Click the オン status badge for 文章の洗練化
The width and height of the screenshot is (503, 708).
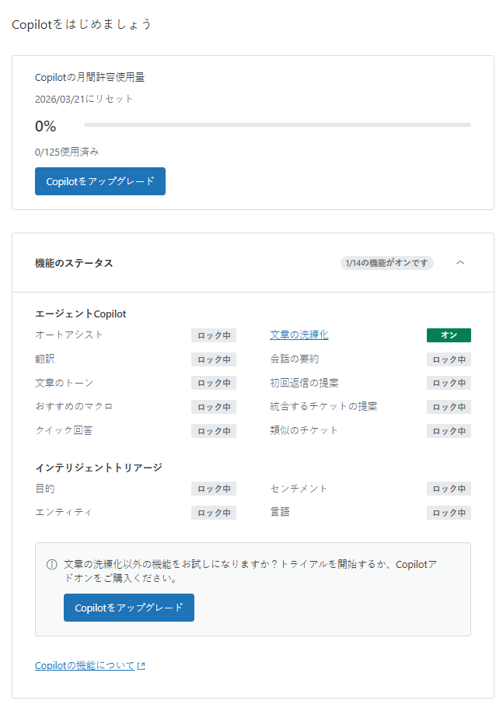(449, 335)
